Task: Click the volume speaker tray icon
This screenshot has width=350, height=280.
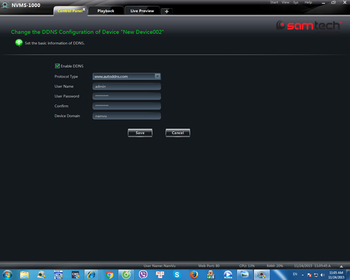Action: click(323, 275)
